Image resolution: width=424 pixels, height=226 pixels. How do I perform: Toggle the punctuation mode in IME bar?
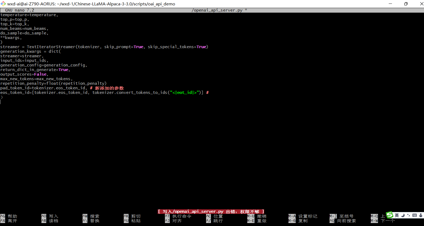pos(408,215)
